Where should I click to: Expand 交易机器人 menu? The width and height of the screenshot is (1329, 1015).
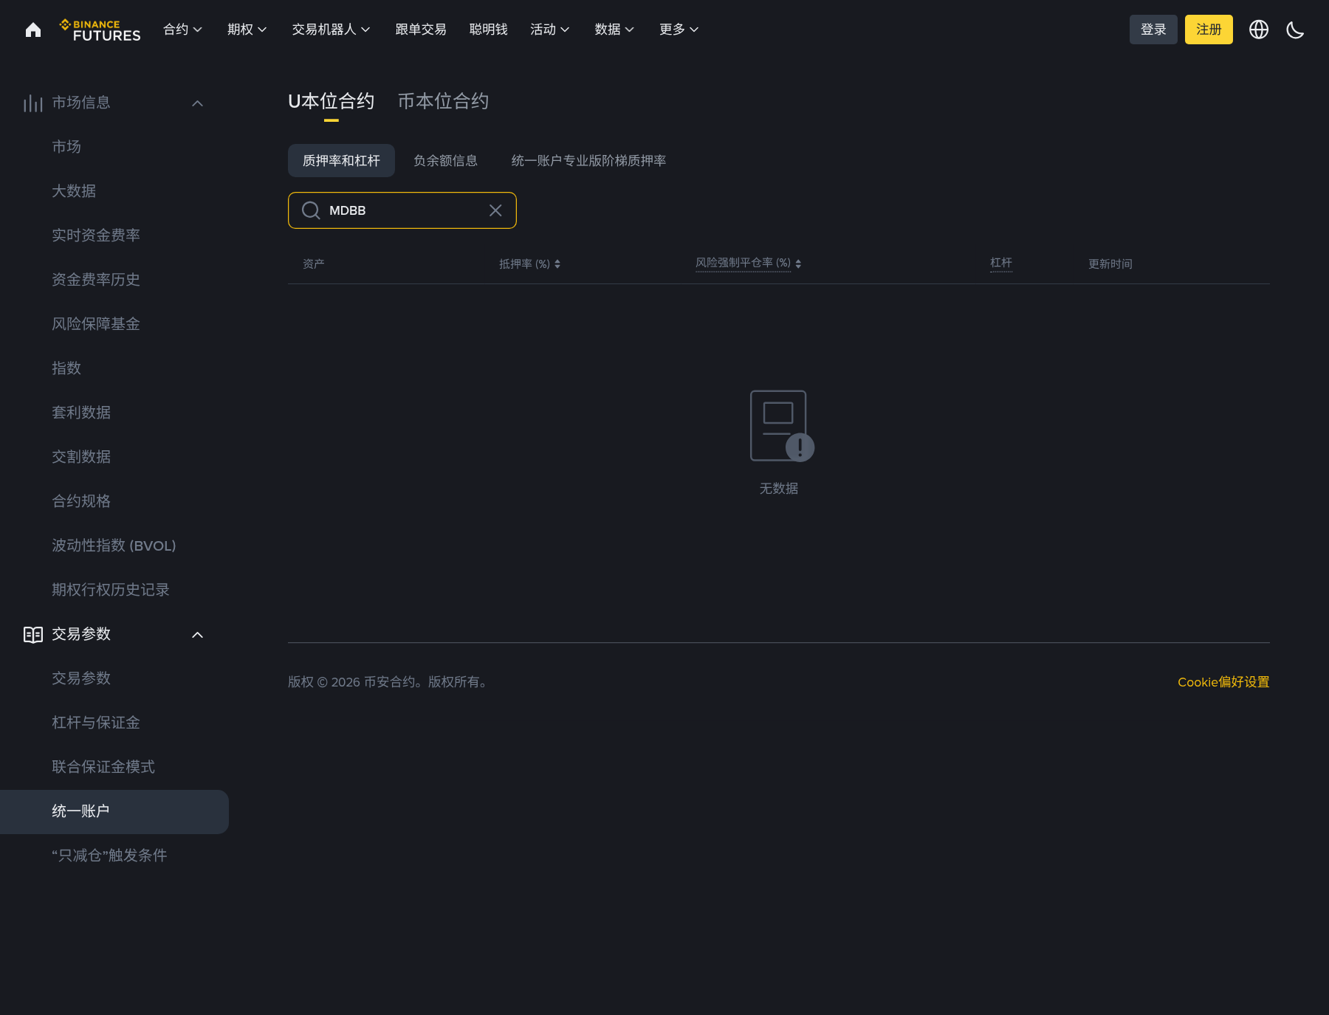331,30
